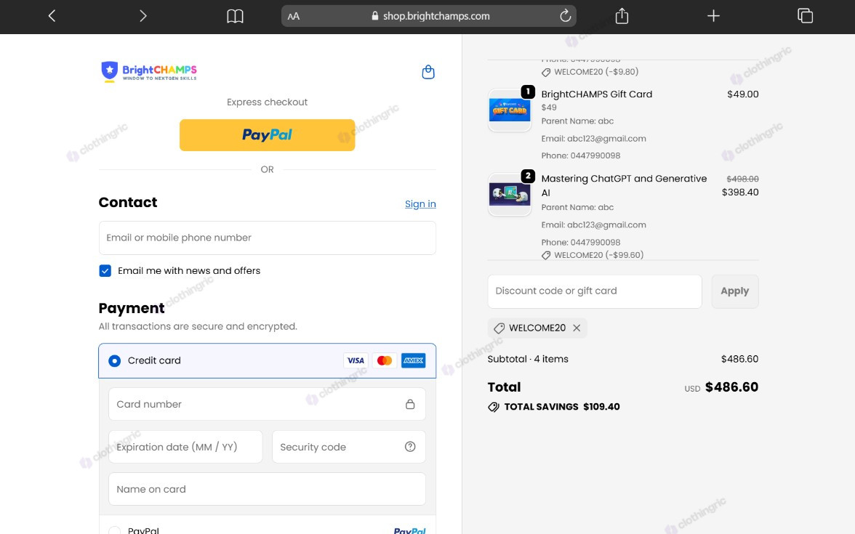Open a new tab with the plus icon
Screen dimensions: 855x534
713,16
